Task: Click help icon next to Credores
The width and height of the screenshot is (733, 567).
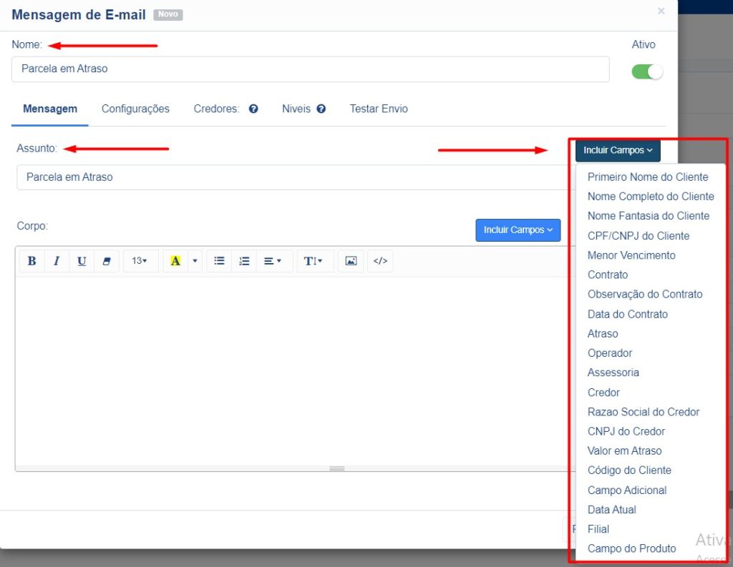Action: click(253, 109)
